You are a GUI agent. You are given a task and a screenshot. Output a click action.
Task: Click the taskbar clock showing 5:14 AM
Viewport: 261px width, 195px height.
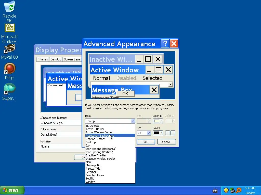coord(250,188)
